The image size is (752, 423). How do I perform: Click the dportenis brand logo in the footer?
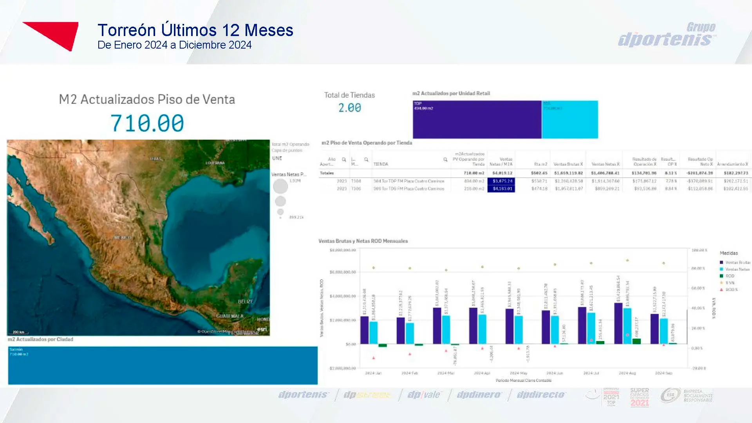pos(304,394)
